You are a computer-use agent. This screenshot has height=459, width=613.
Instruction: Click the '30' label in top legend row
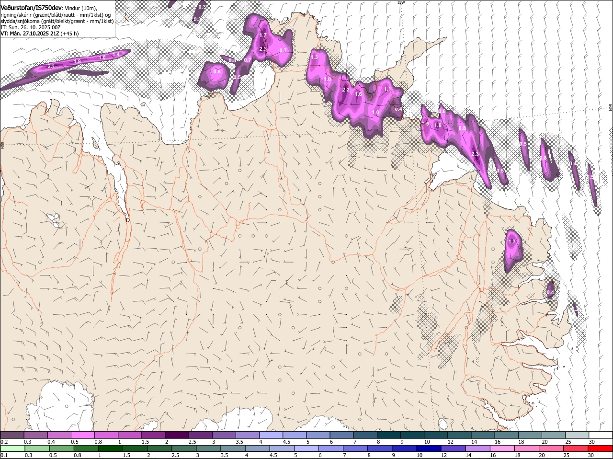592,441
